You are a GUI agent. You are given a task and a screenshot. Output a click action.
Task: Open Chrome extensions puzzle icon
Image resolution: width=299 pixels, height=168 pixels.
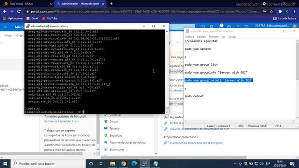280,11
